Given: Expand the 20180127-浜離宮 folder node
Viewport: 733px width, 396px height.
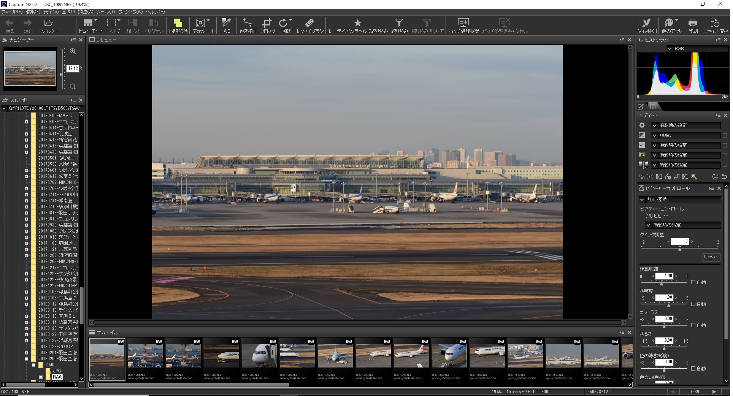Looking at the screenshot, I should (x=26, y=341).
